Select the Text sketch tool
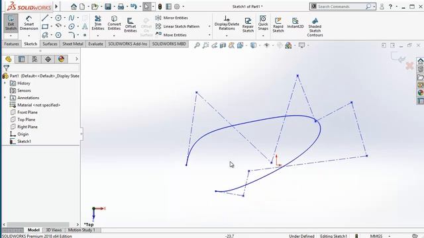424x238 pixels. [x=85, y=26]
